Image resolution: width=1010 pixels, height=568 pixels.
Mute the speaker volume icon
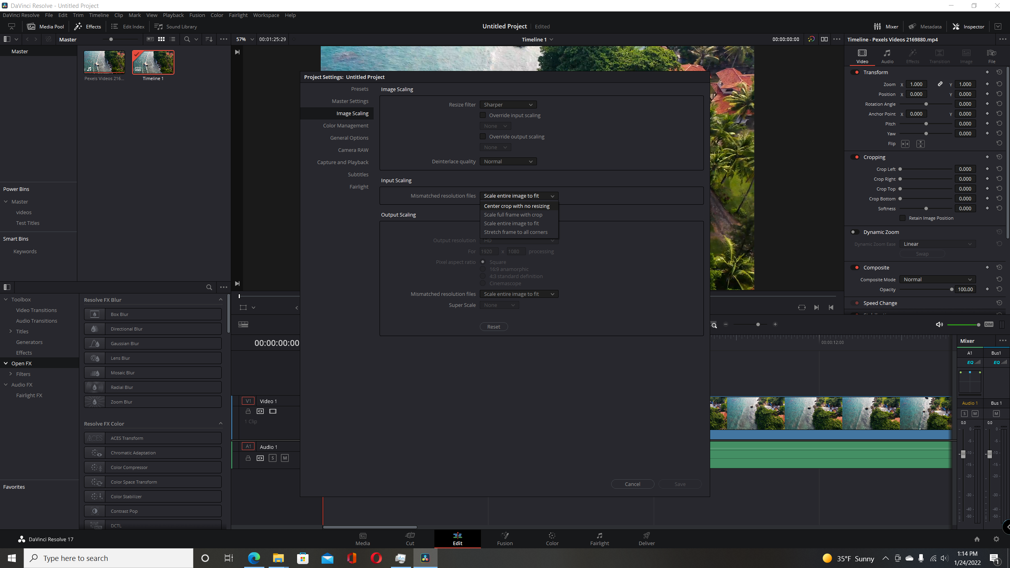[939, 324]
